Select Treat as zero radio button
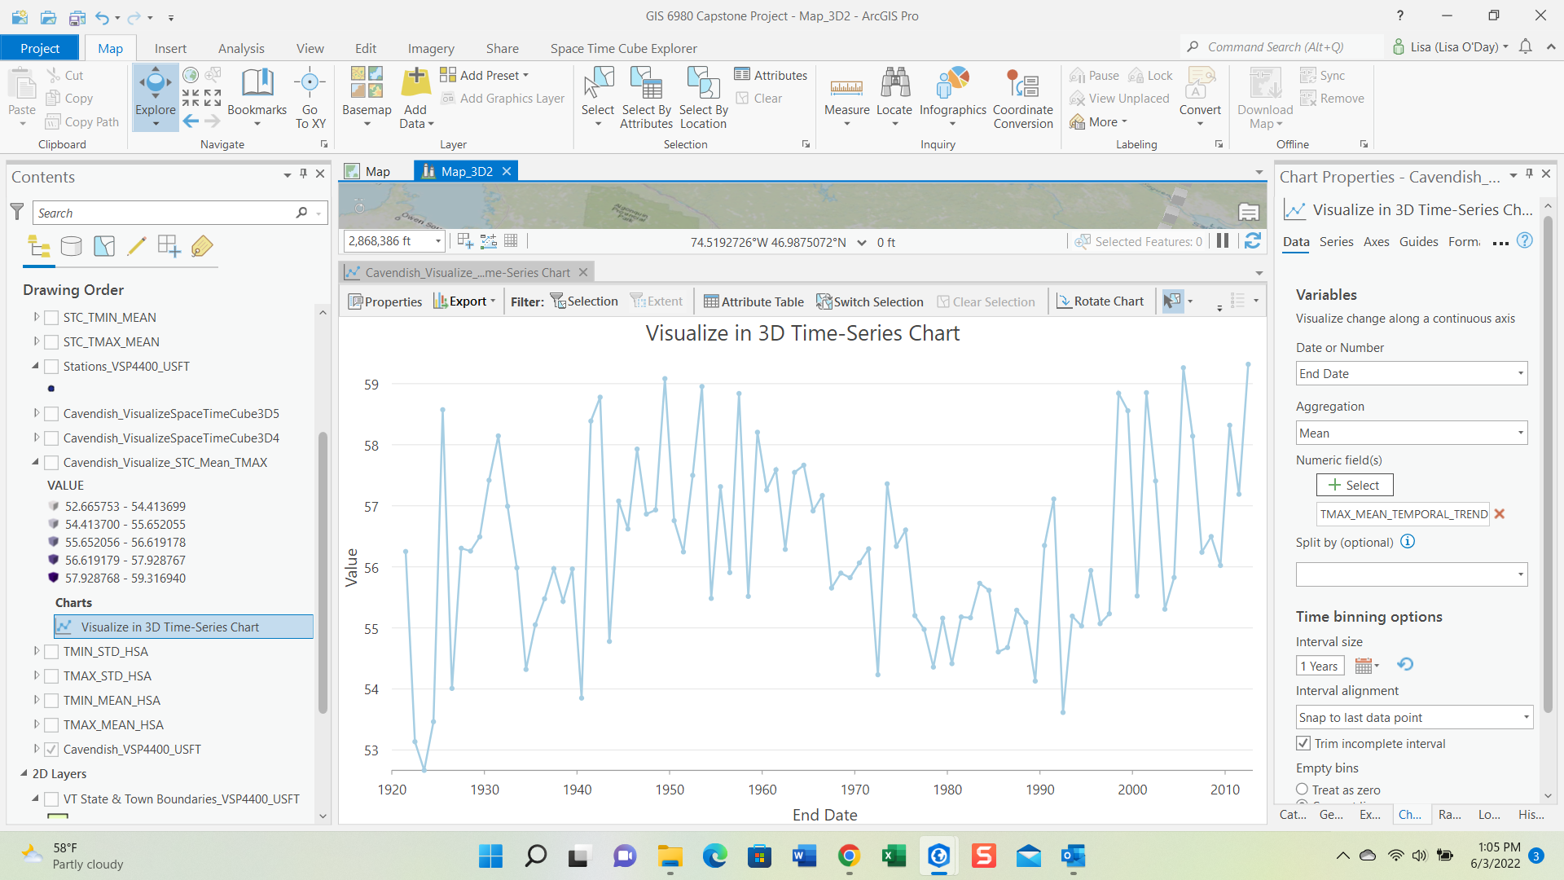Viewport: 1564px width, 880px height. point(1302,790)
